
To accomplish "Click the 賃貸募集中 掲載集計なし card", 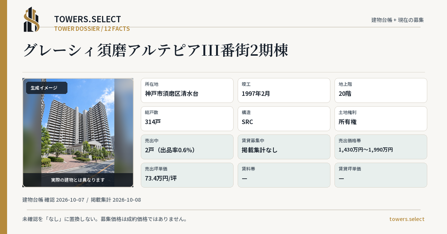I will pyautogui.click(x=284, y=147).
